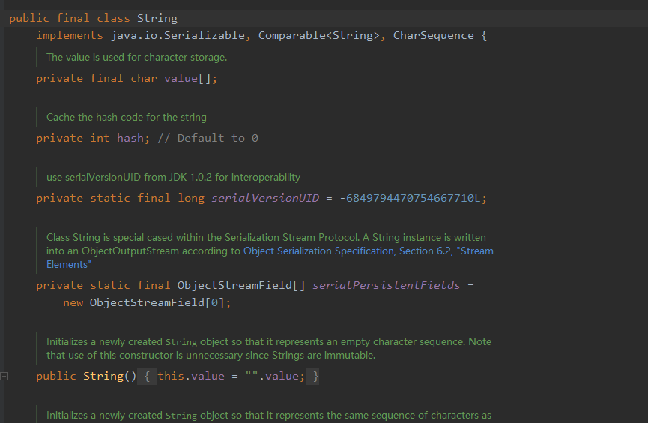Expand the folded String() constructor in gutter
648x423 pixels.
point(4,376)
